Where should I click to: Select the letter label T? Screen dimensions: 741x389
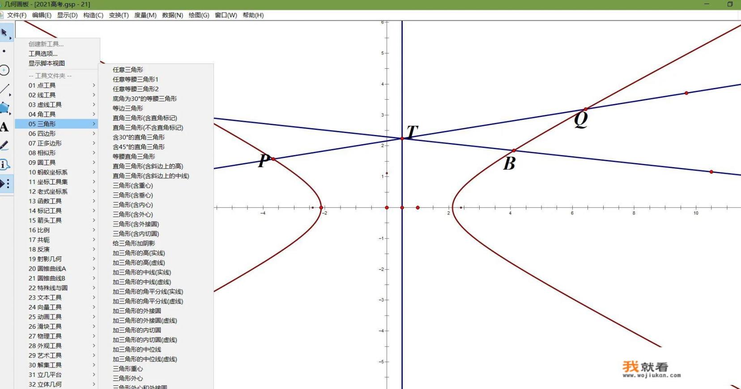click(412, 131)
